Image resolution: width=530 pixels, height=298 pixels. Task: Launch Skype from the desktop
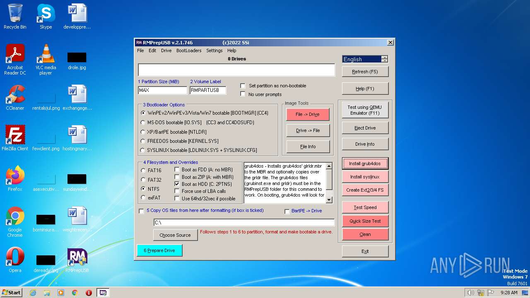(x=46, y=17)
